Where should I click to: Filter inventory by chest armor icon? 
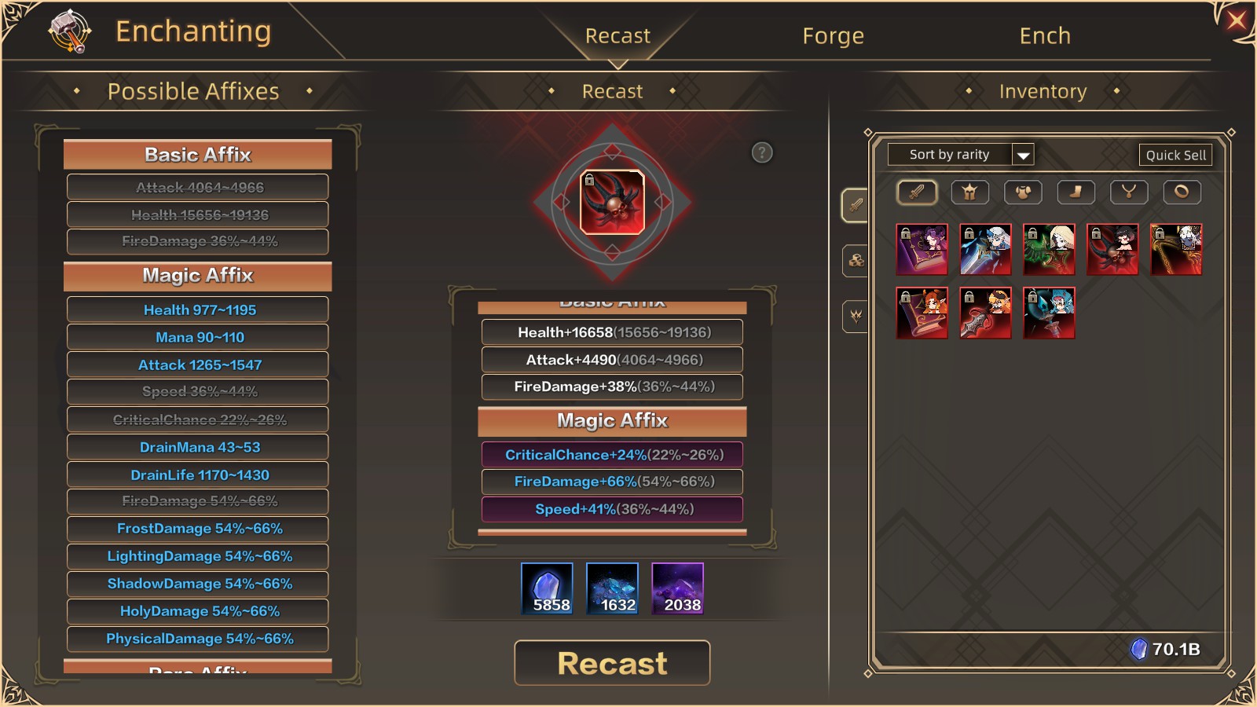point(1023,192)
